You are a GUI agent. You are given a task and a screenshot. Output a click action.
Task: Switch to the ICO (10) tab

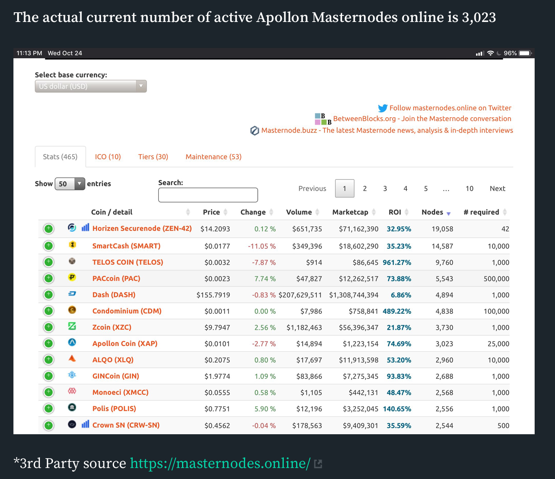click(x=108, y=157)
